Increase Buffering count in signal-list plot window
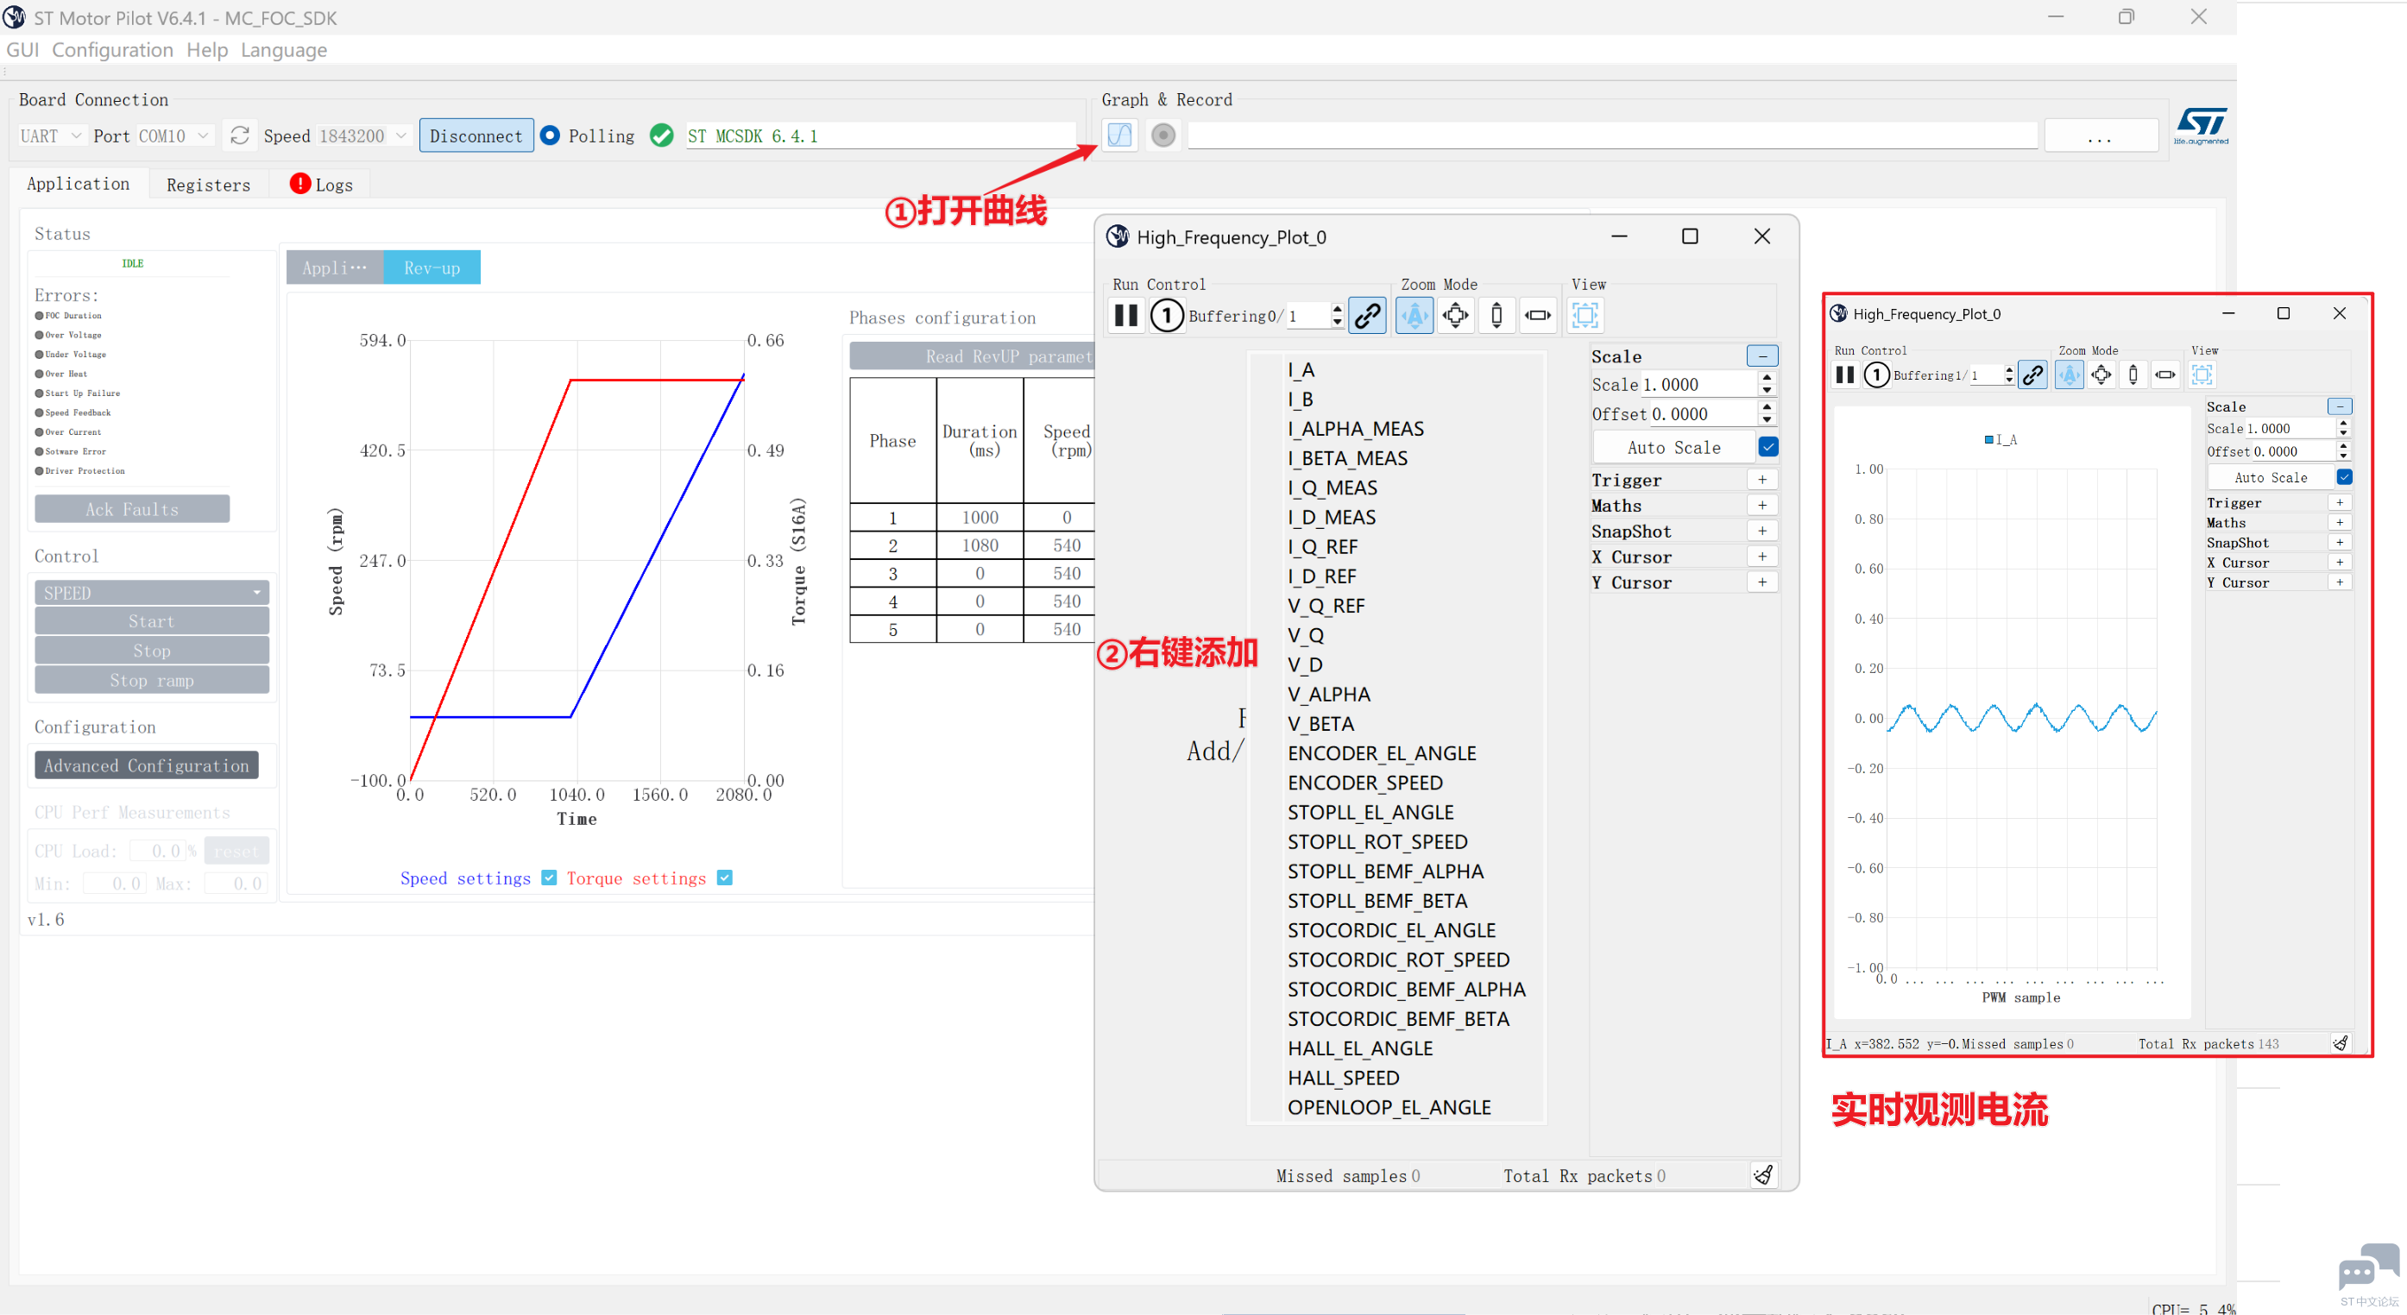Image resolution: width=2407 pixels, height=1315 pixels. tap(1337, 309)
